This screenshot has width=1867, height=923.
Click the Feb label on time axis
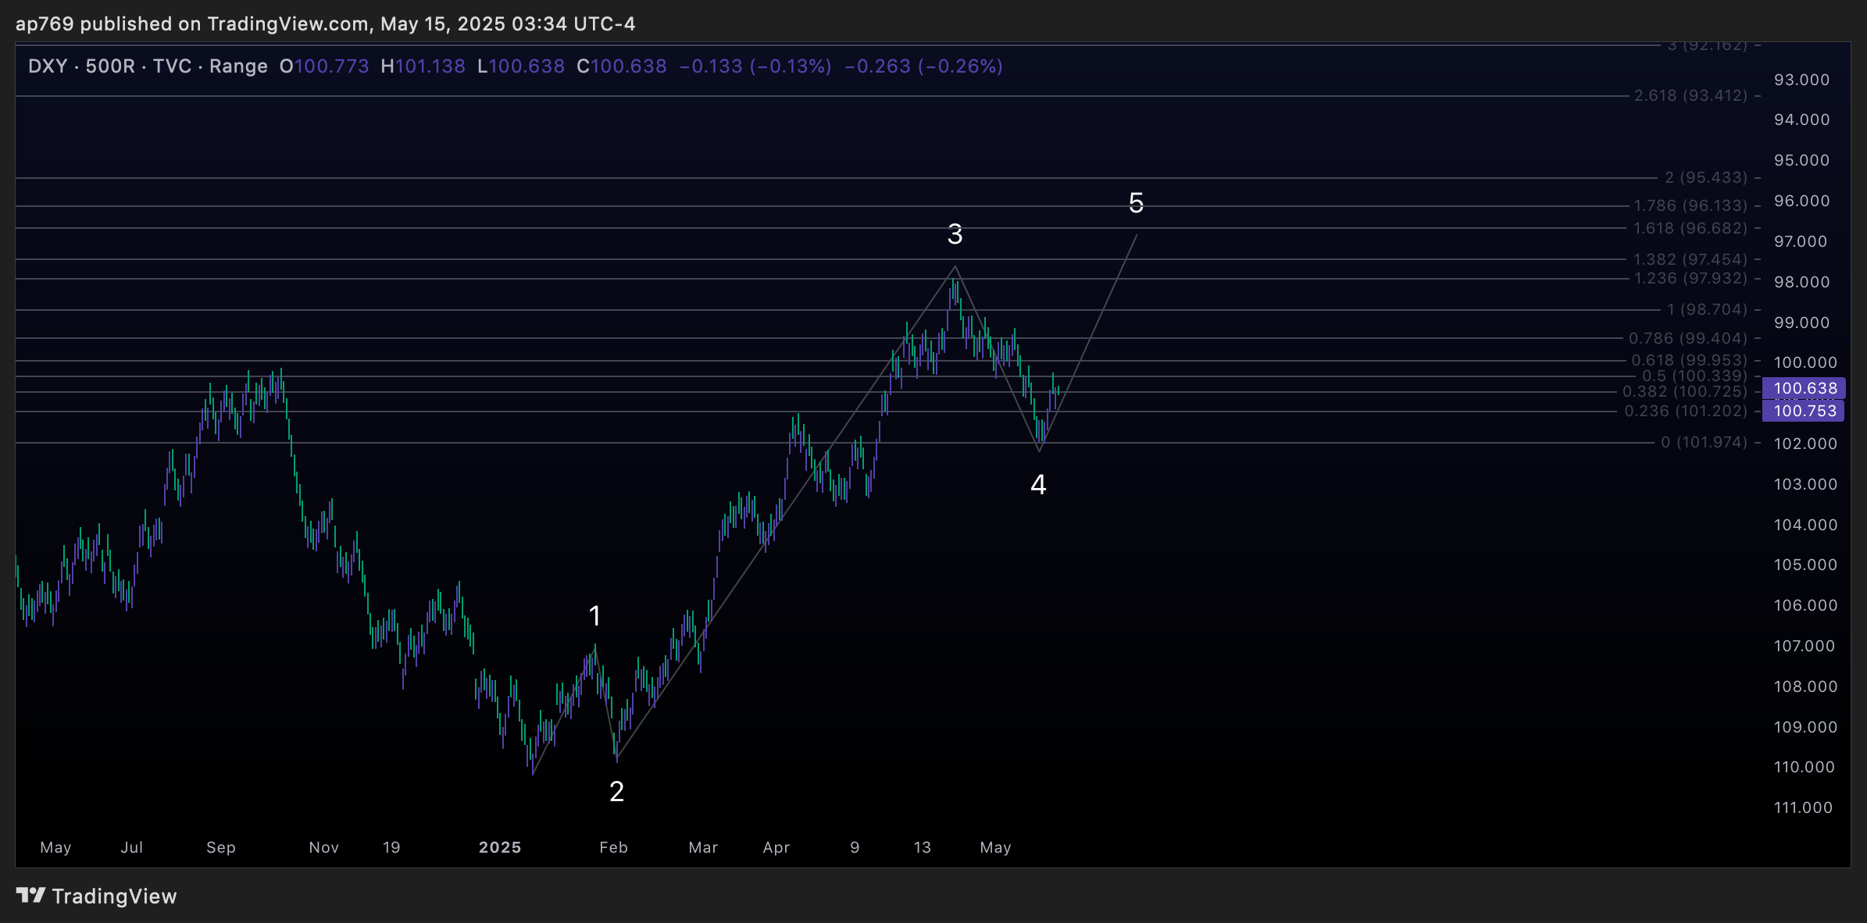[x=614, y=847]
